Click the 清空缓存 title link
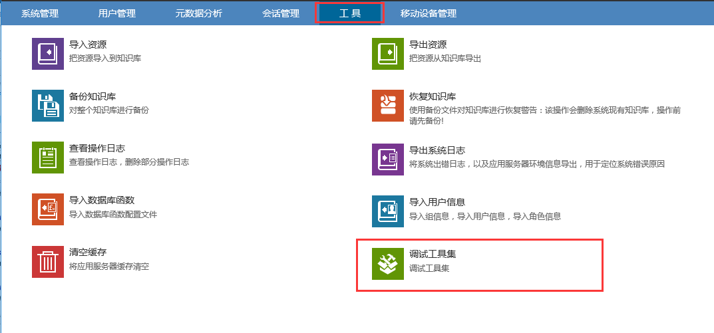This screenshot has width=714, height=333. 88,253
